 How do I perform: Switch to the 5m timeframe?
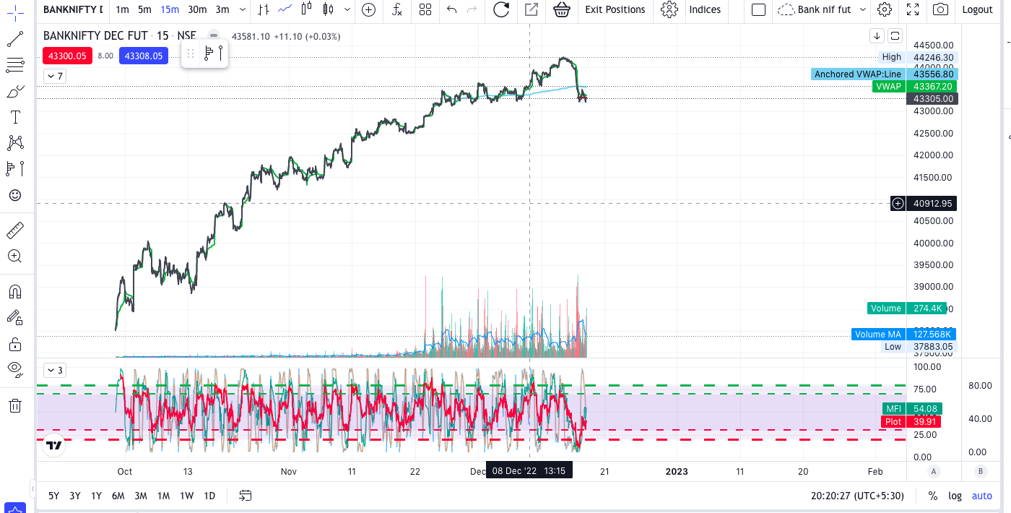pyautogui.click(x=144, y=9)
